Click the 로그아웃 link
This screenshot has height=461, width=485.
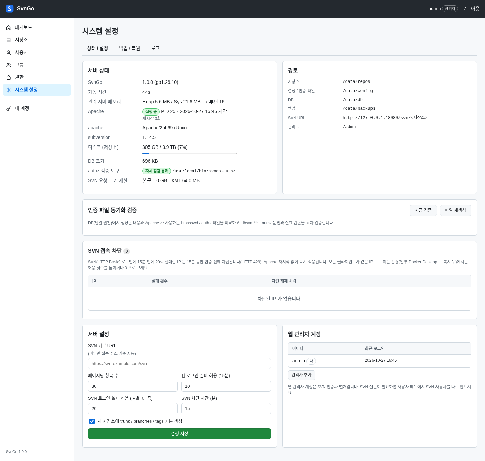(471, 9)
